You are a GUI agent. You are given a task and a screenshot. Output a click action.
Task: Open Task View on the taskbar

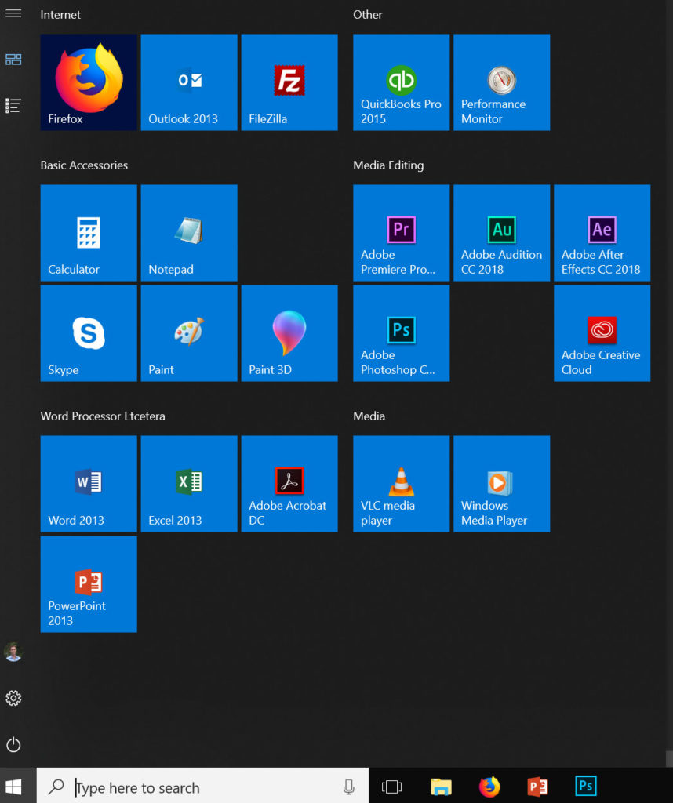392,787
